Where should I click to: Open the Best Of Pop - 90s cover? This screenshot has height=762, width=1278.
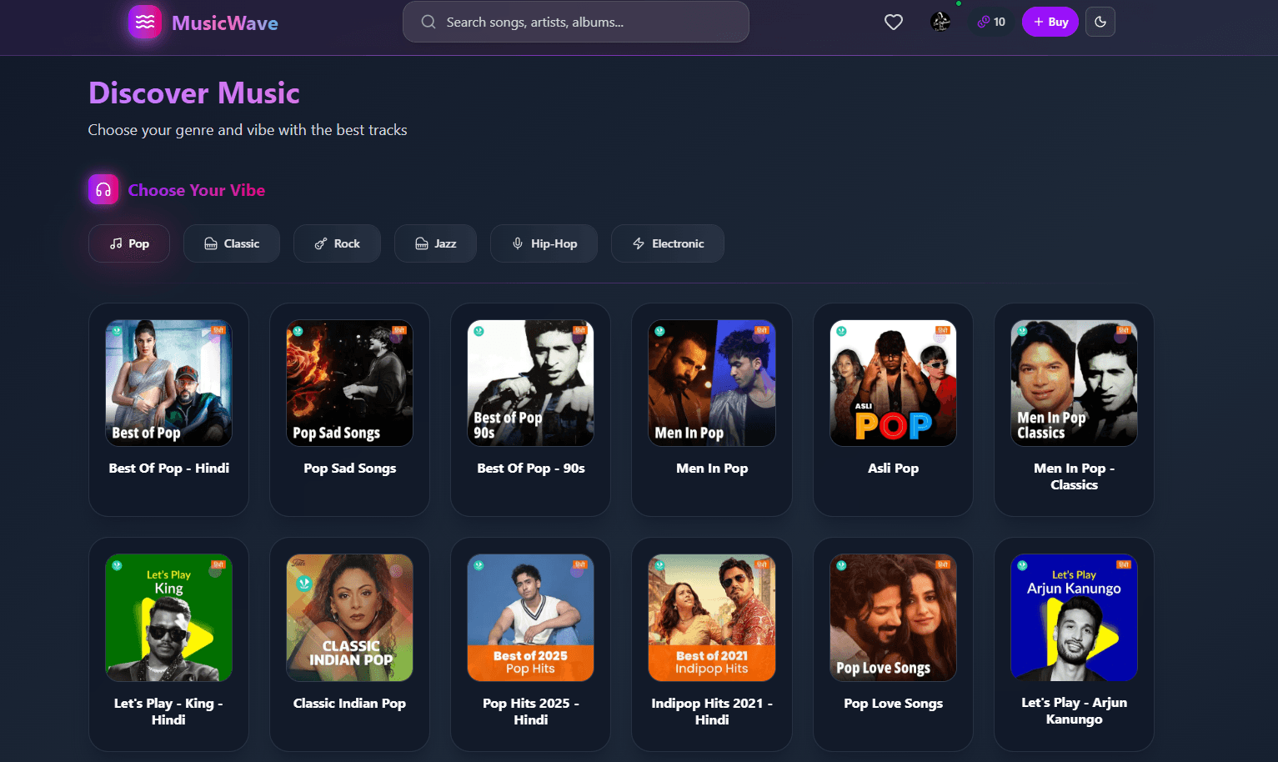531,383
